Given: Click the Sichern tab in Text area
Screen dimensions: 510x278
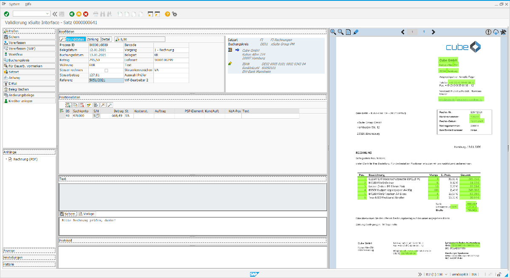Looking at the screenshot, I should [x=68, y=214].
